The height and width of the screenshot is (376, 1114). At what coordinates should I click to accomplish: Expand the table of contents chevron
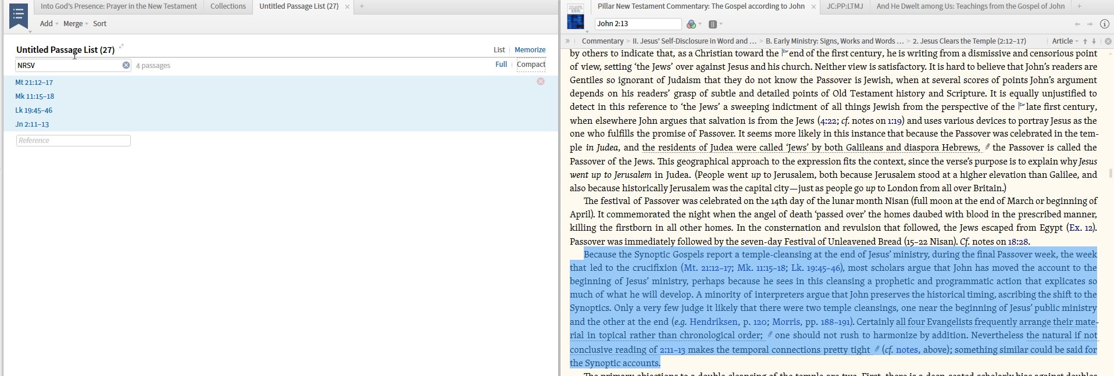pyautogui.click(x=567, y=41)
